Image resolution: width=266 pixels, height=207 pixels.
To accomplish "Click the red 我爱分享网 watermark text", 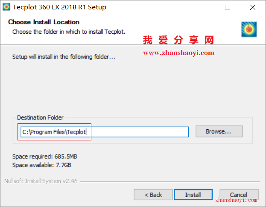I will pyautogui.click(x=178, y=40).
